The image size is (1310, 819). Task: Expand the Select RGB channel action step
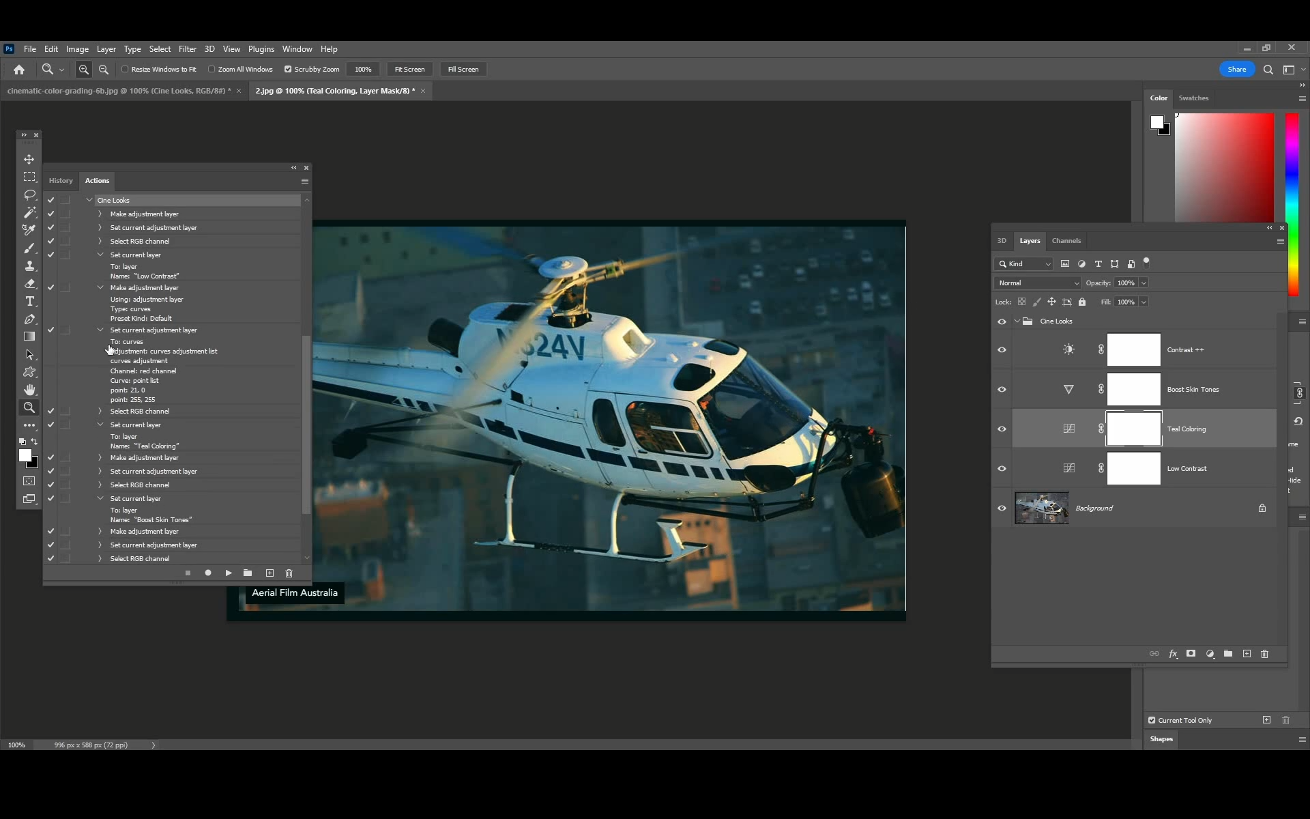tap(100, 241)
